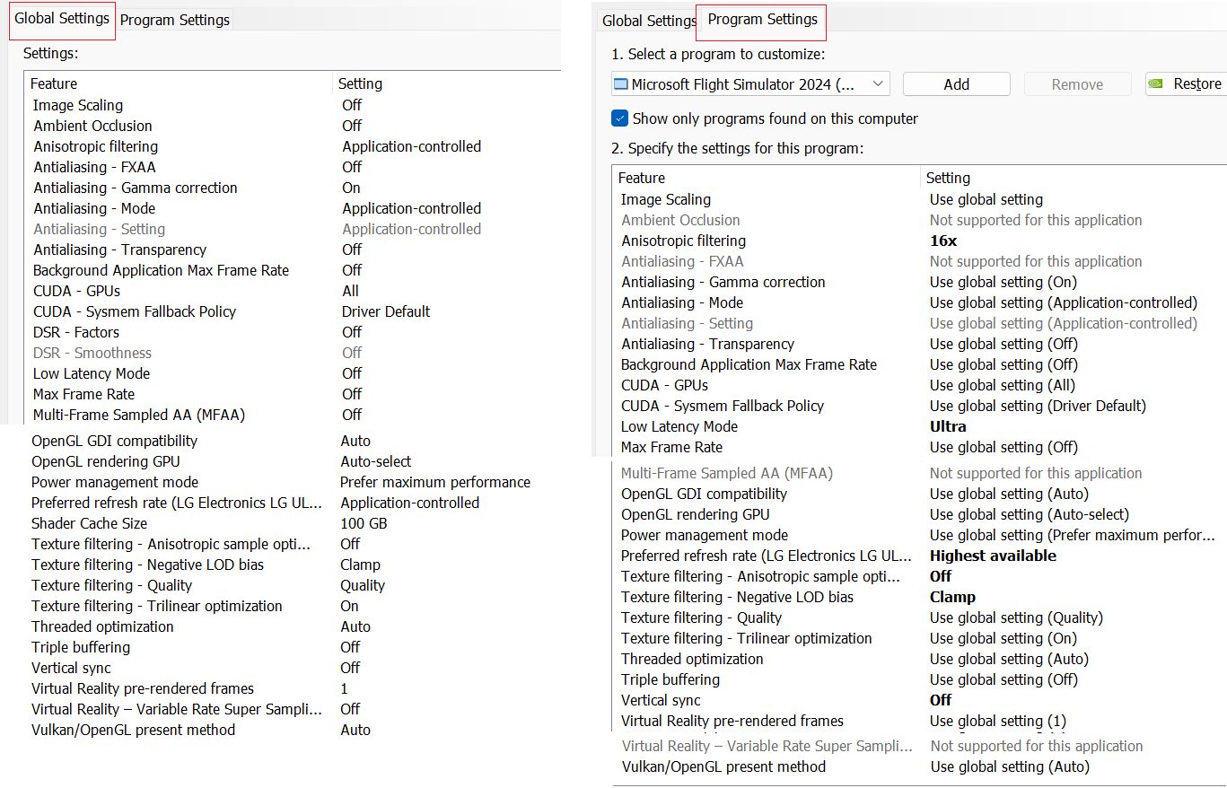Select Vulkan/OpenGL present method in Program Settings list
Screen dimensions: 1227x788
[x=723, y=766]
